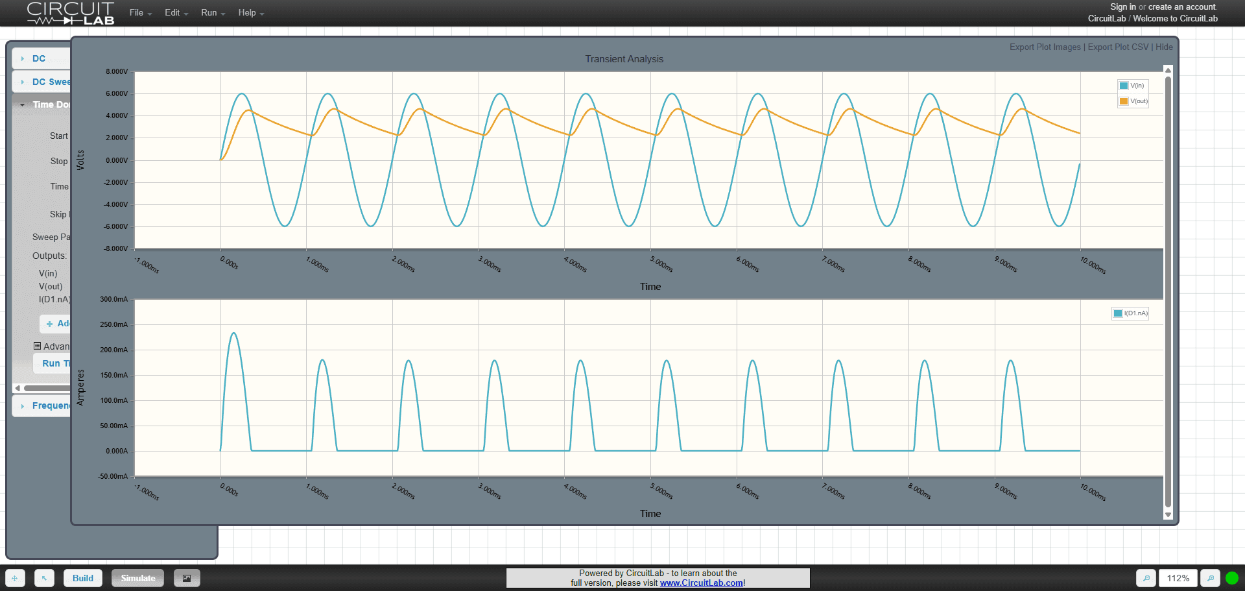Click the sidebar horizontal scrollbar
The image size is (1245, 591).
point(47,388)
